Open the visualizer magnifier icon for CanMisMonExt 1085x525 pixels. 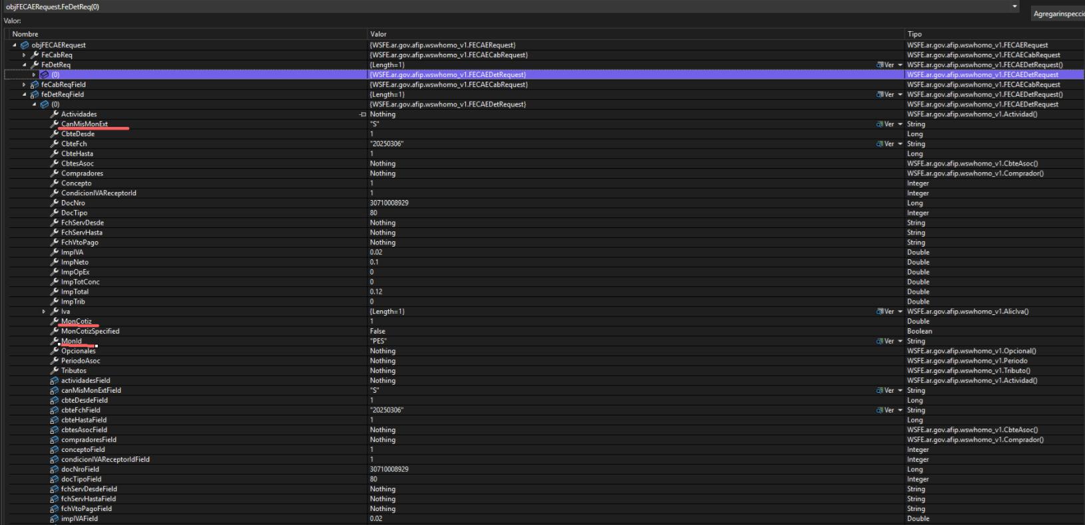[x=879, y=124]
